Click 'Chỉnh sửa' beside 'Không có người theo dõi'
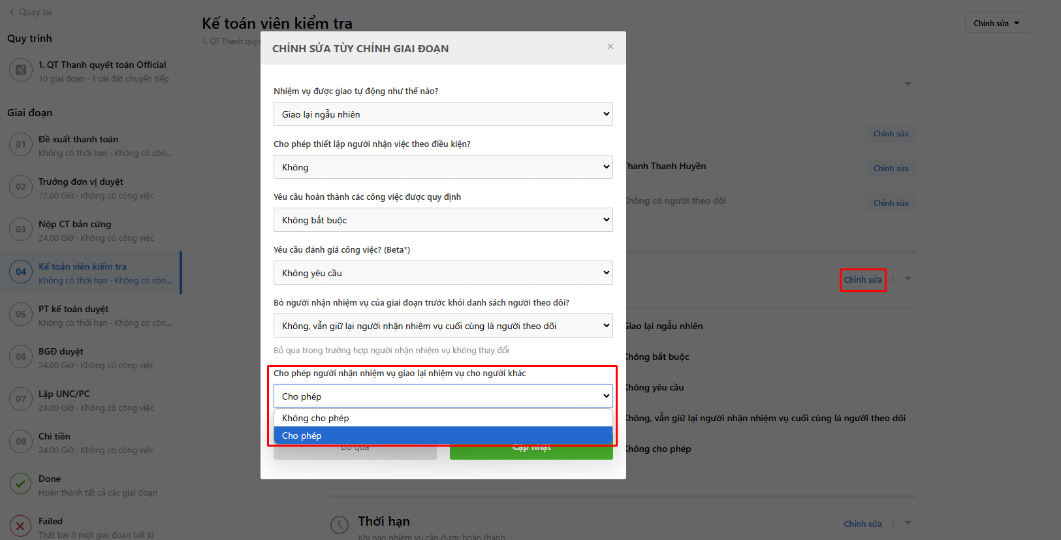The image size is (1061, 540). [891, 203]
